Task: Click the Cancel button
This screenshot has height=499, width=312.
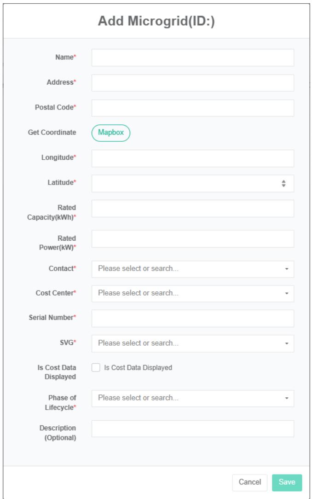Action: [x=250, y=482]
